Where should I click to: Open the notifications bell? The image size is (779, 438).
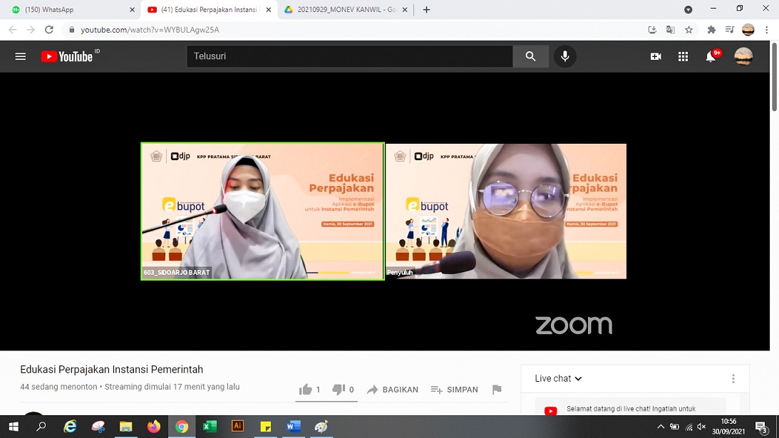(711, 57)
